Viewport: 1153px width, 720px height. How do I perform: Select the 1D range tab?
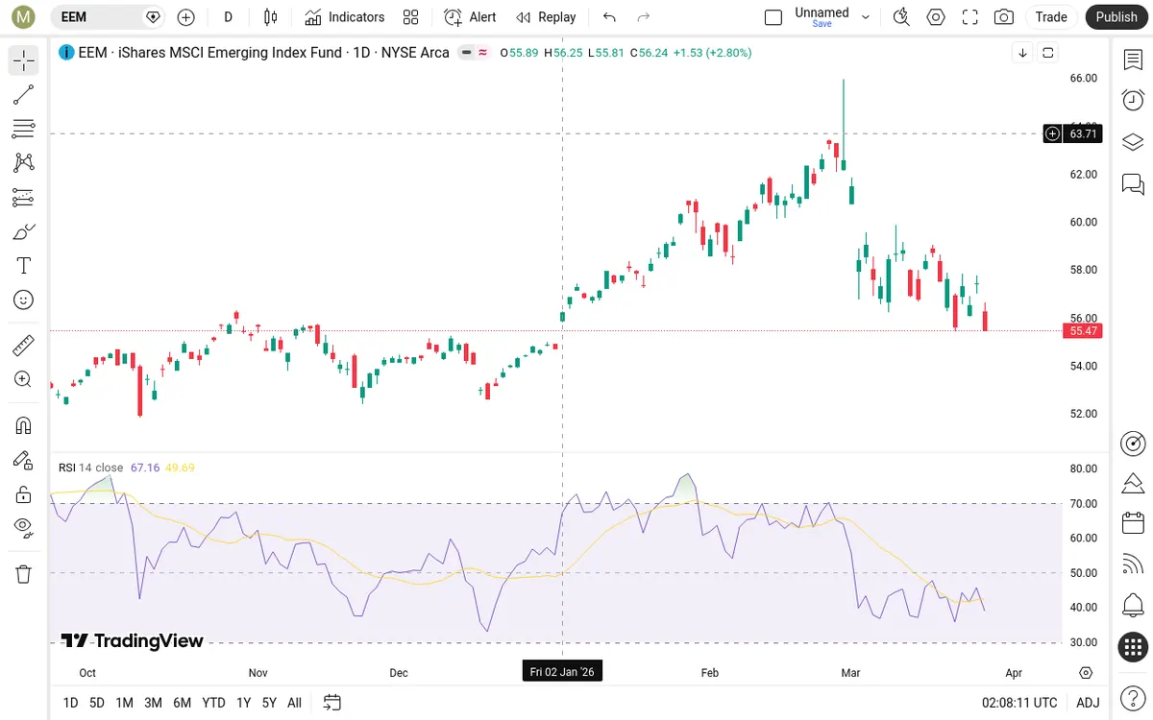point(70,703)
